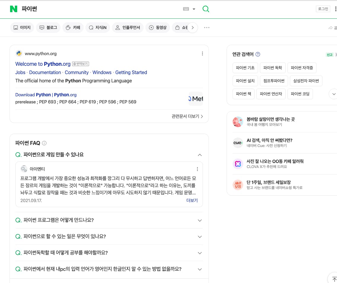This screenshot has height=283, width=337.
Task: Switch to the 지식iN tab
Action: [98, 28]
